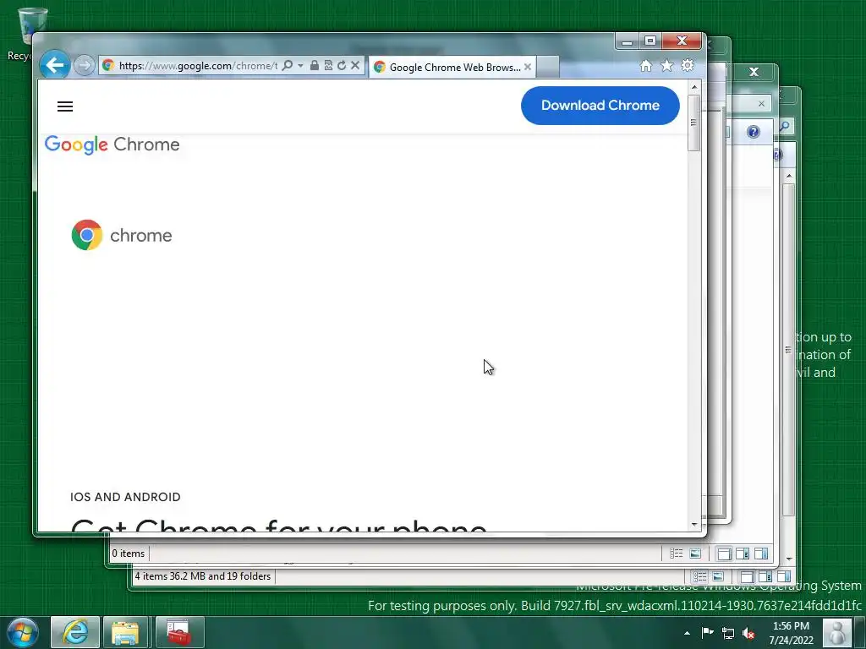866x649 pixels.
Task: Open the IE Favorites star
Action: pyautogui.click(x=666, y=66)
